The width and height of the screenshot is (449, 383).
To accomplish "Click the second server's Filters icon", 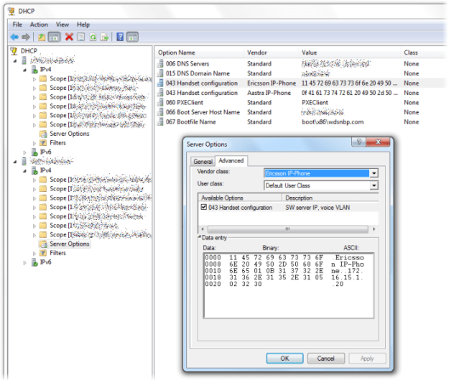I will 43,253.
